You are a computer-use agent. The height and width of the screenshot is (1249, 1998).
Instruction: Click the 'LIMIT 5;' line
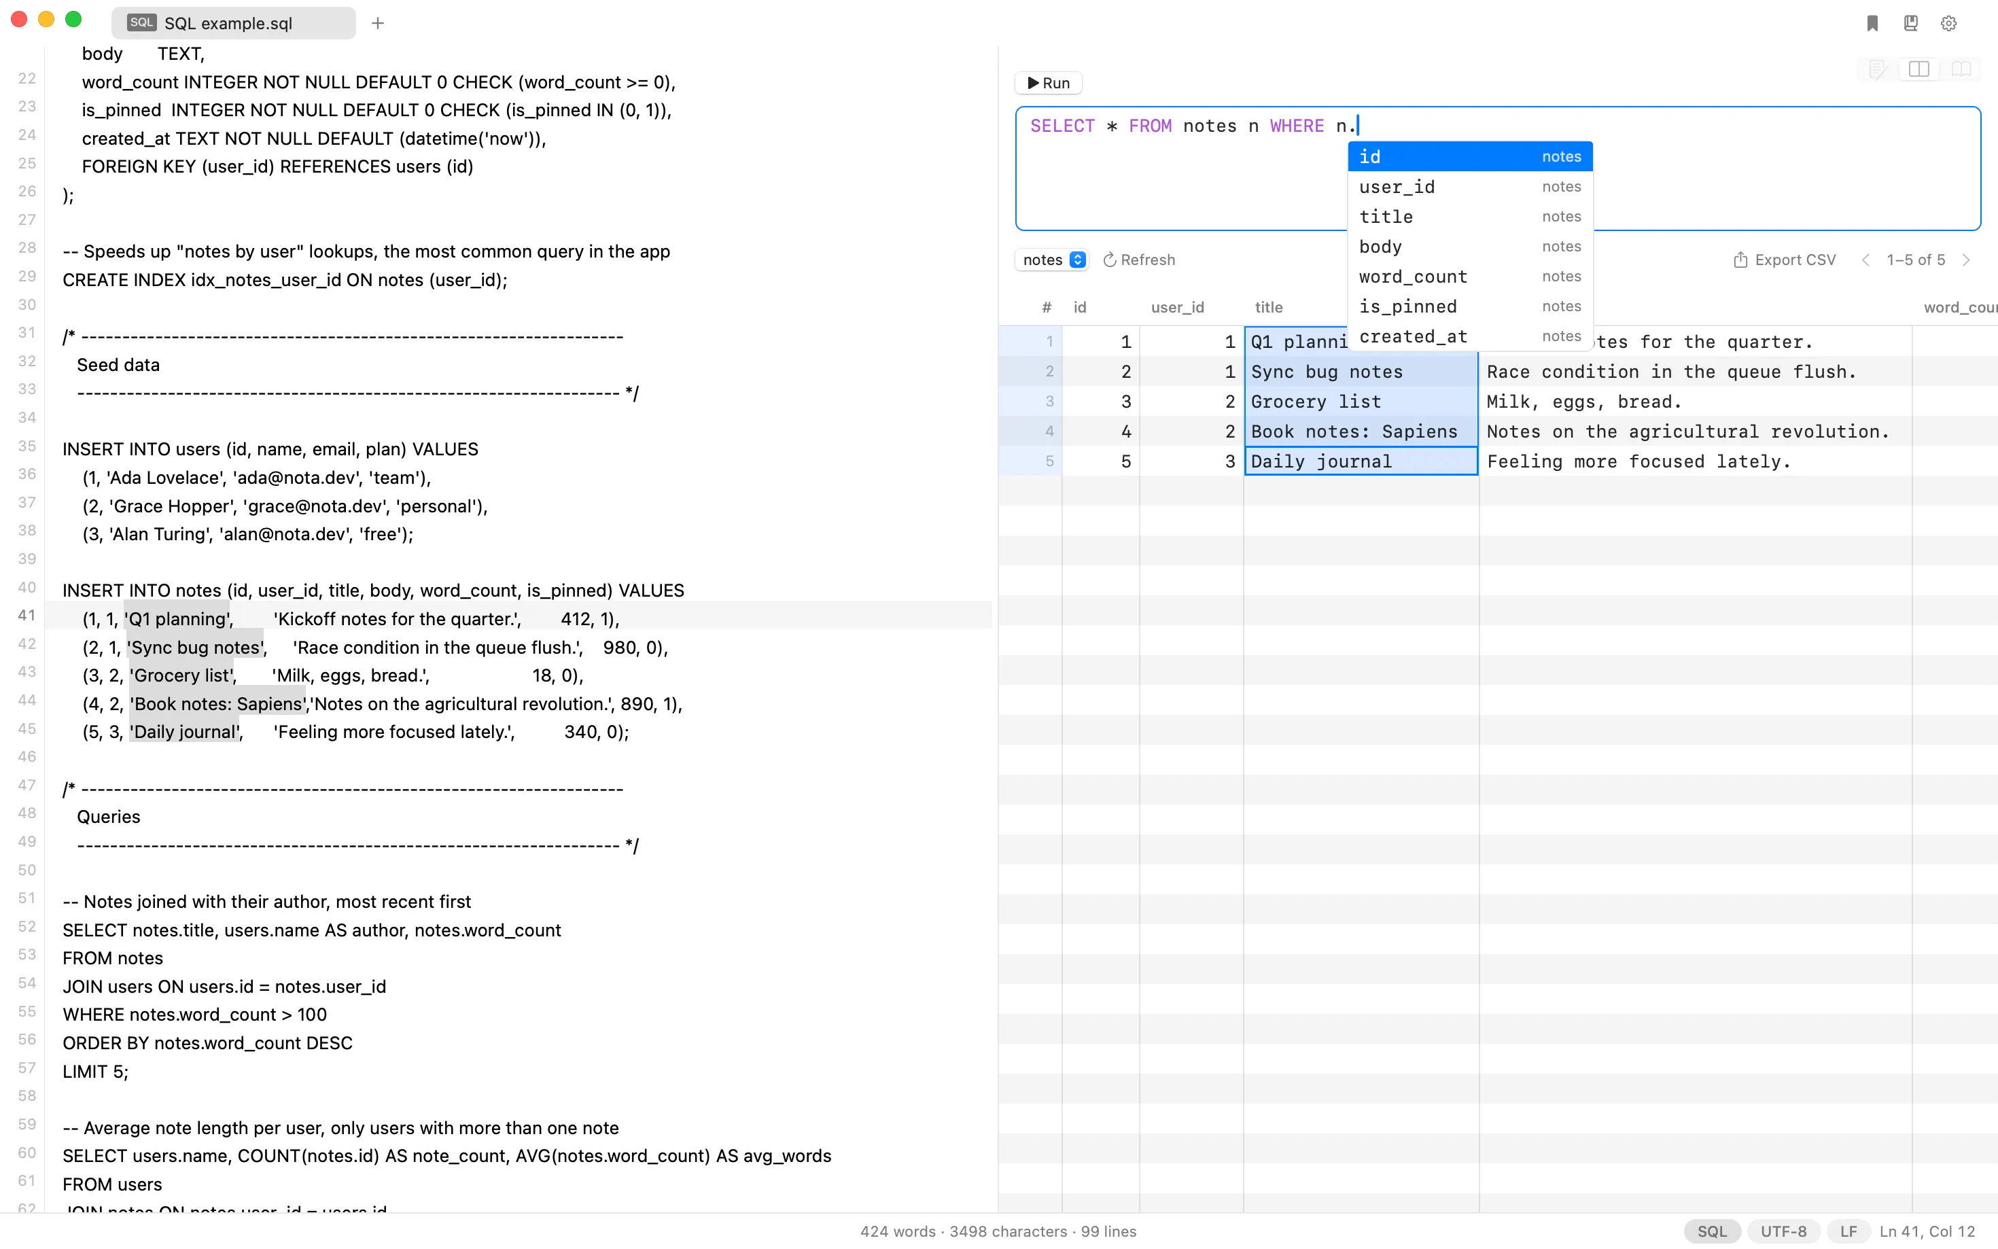[95, 1072]
